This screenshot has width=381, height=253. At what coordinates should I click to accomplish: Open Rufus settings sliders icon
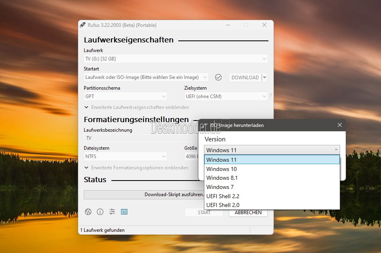point(112,212)
